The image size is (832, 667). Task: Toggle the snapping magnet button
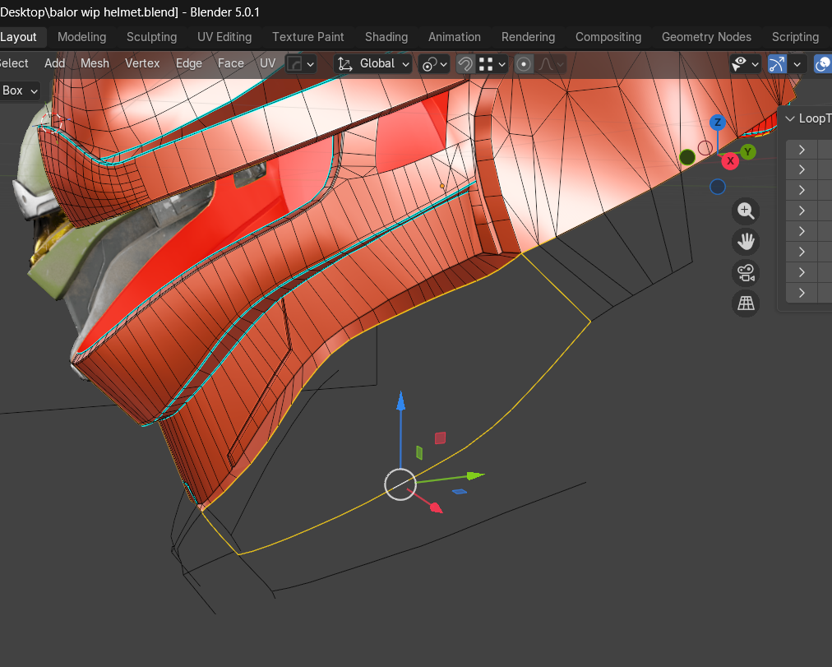pyautogui.click(x=465, y=64)
